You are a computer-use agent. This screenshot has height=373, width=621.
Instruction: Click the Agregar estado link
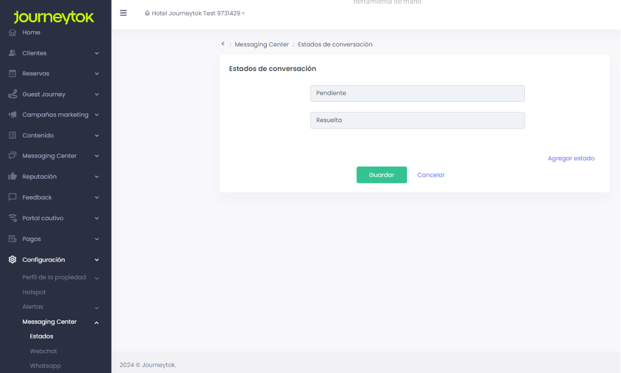[x=571, y=159]
